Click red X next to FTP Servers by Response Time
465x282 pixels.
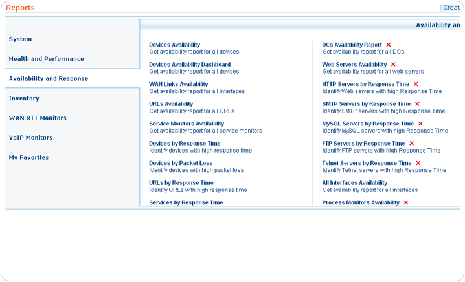click(x=412, y=144)
